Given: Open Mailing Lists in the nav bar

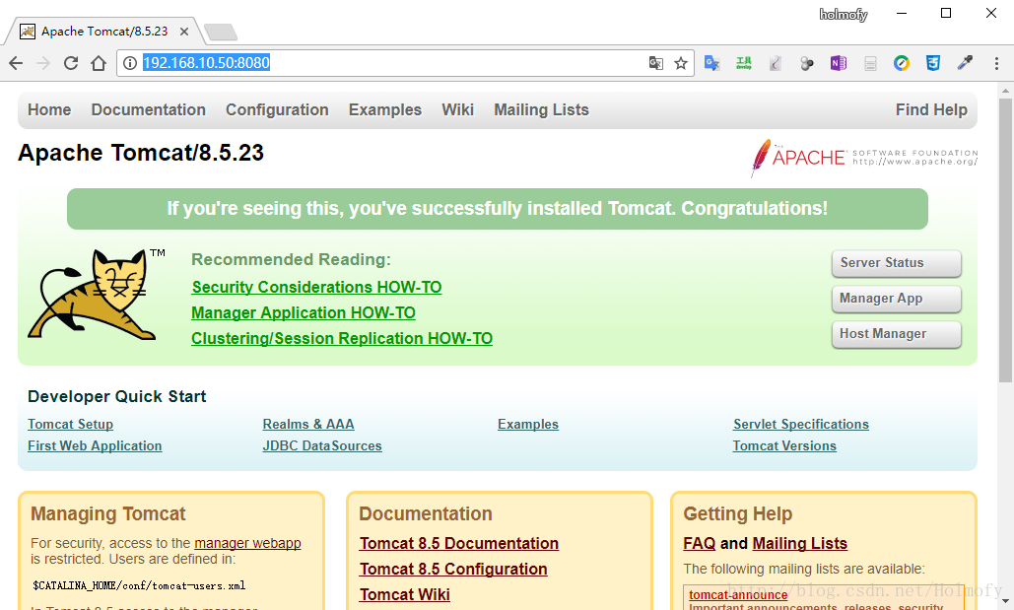Looking at the screenshot, I should (x=541, y=110).
